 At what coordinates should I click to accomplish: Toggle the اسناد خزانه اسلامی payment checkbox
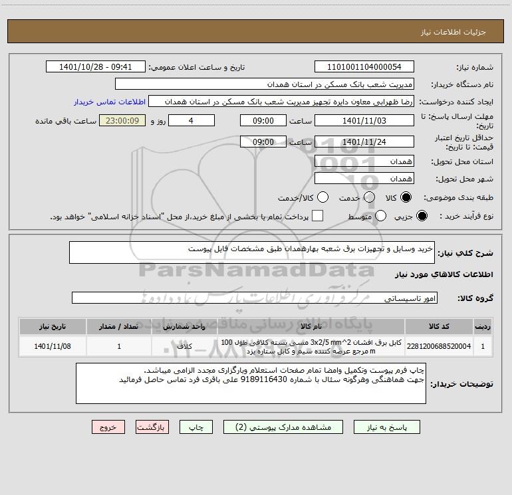coord(317,216)
